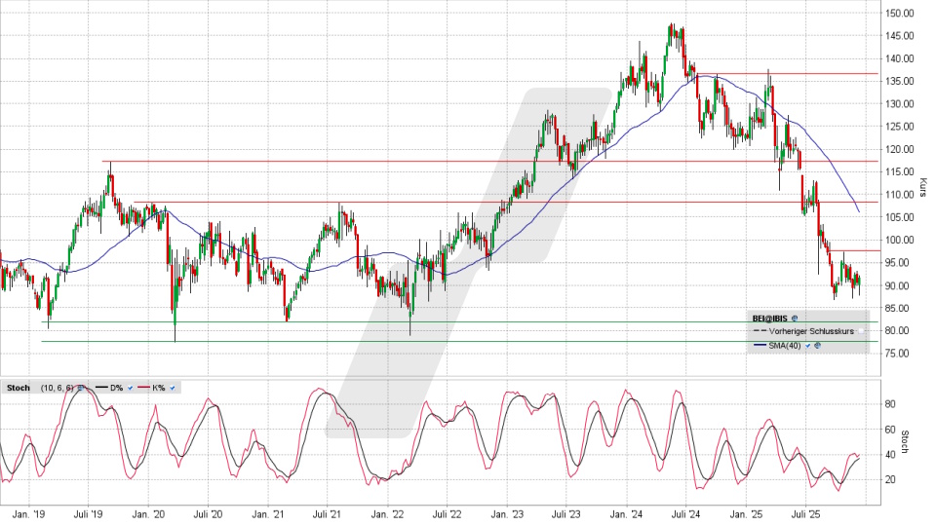Click the red K% line sample in legend

144,388
